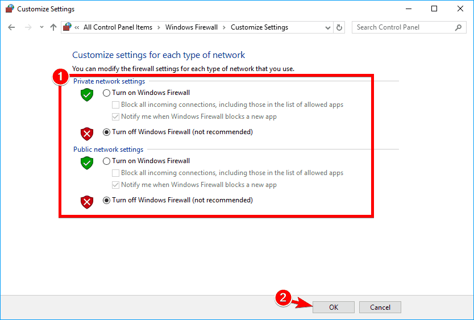Expand the address bar history dropdown

[x=328, y=28]
